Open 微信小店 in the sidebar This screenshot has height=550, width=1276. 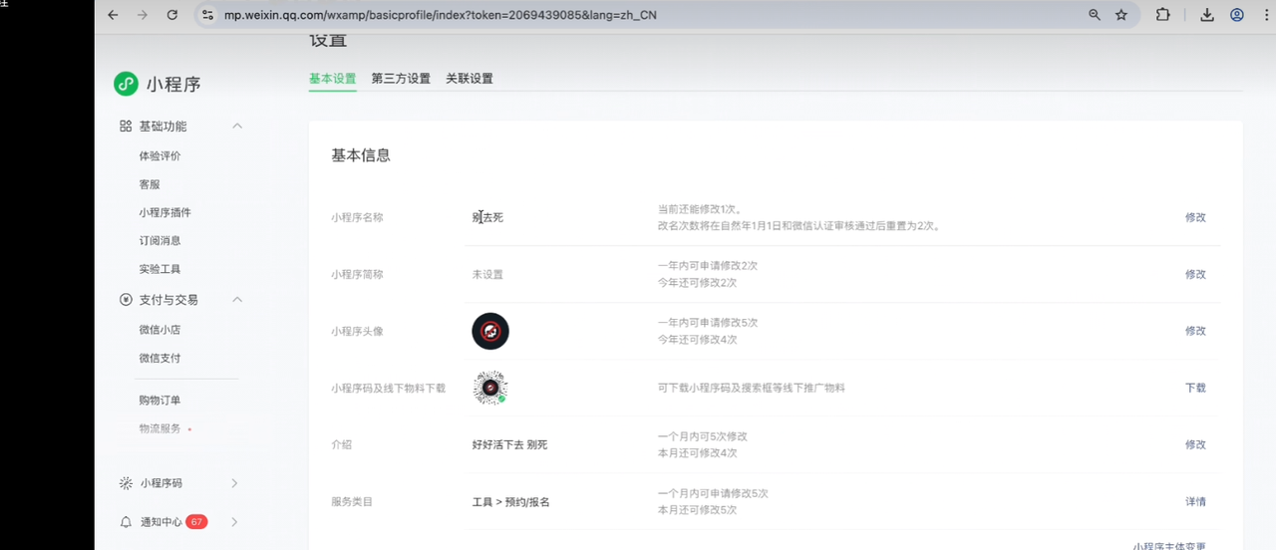pos(160,330)
